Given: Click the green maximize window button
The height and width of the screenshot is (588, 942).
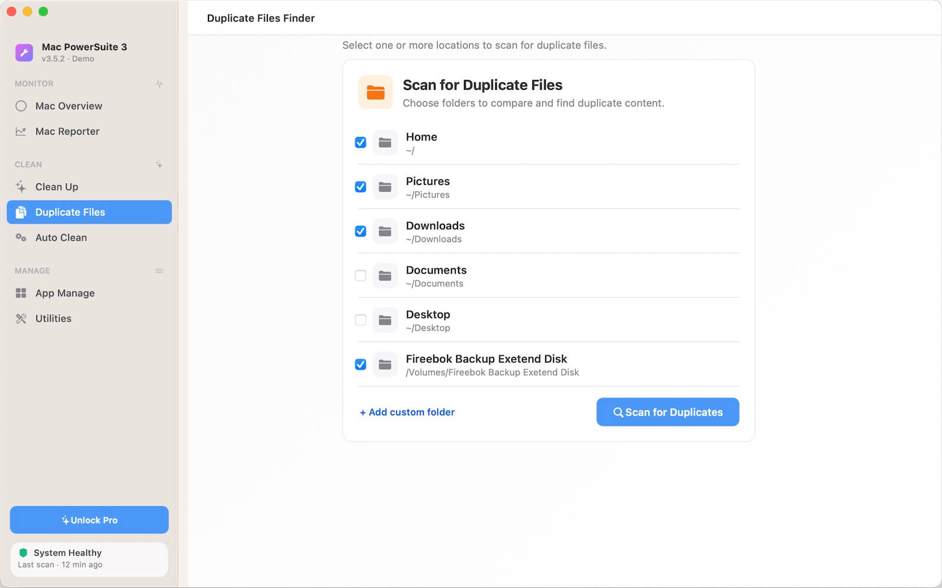Looking at the screenshot, I should point(43,12).
